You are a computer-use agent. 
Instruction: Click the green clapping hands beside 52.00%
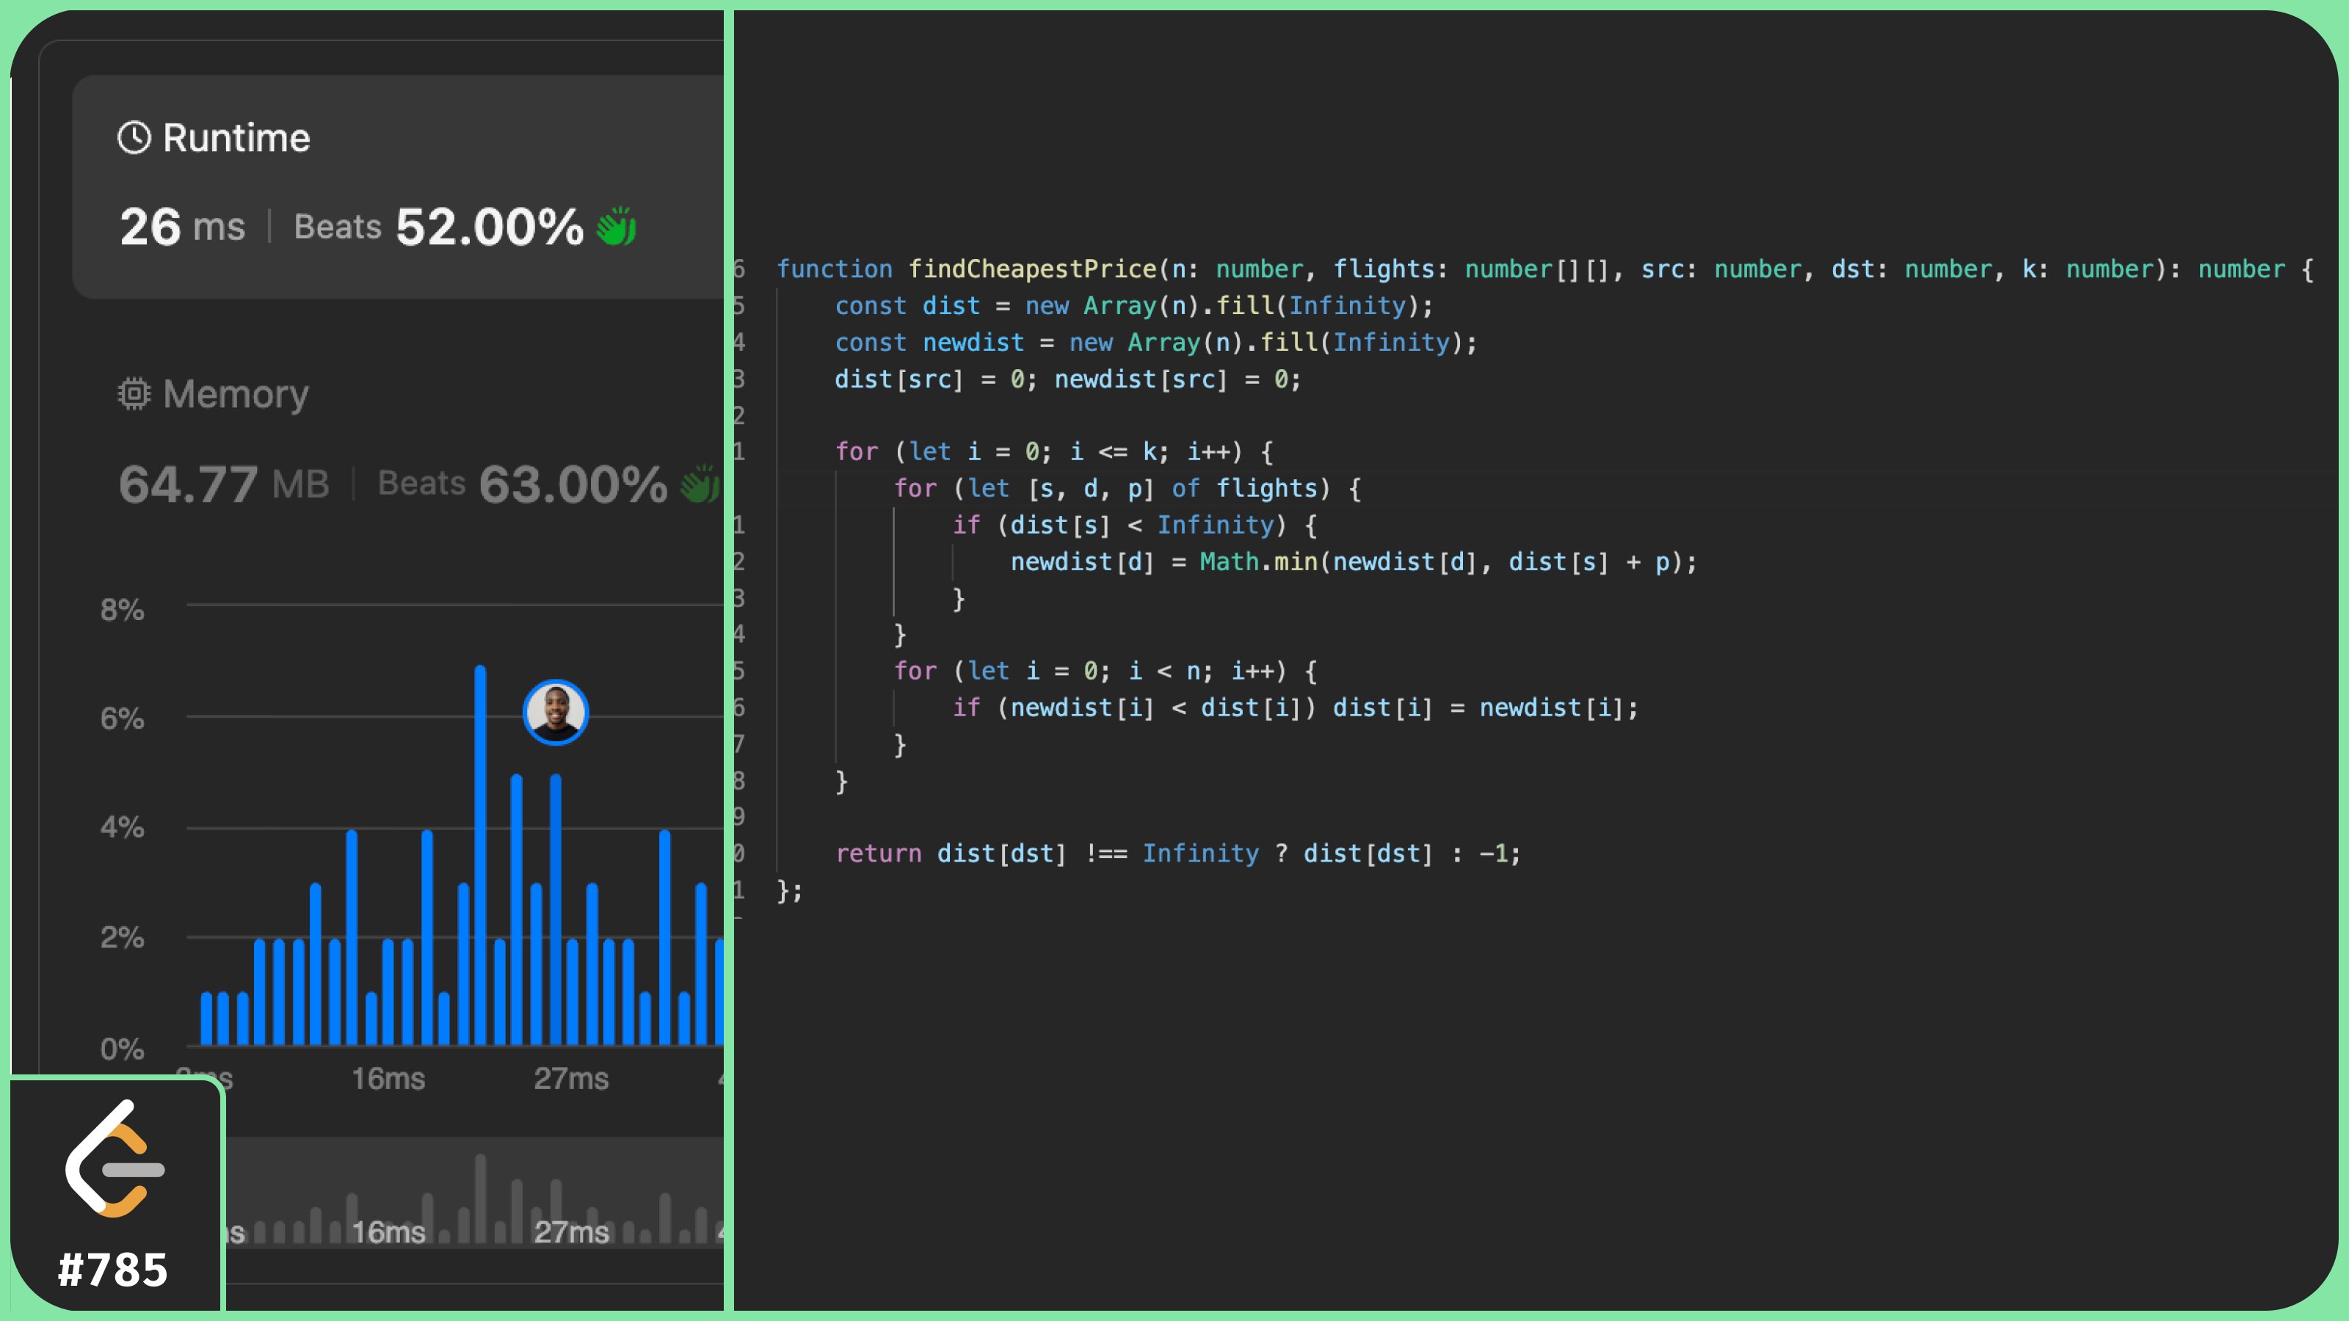[x=617, y=226]
